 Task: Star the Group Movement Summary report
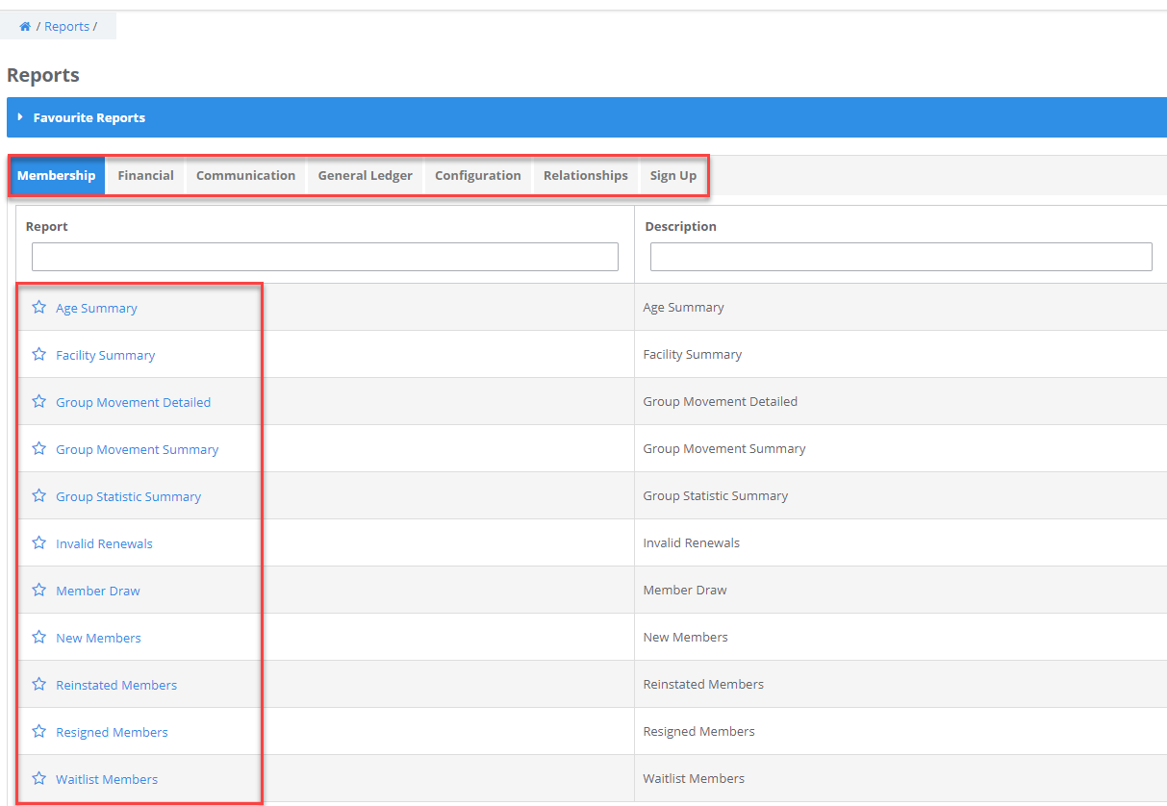point(38,448)
